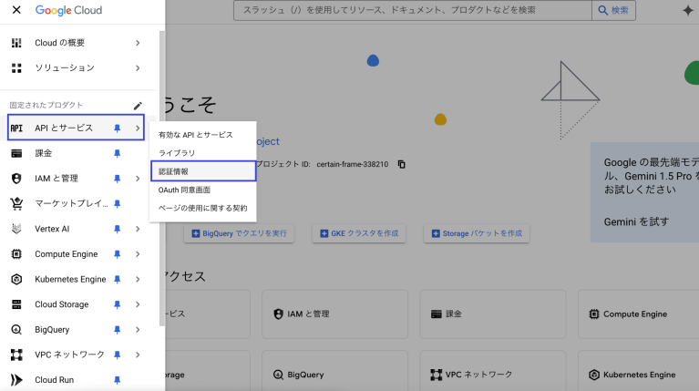Click the Marketplace cart icon
699x391 pixels.
tap(16, 204)
